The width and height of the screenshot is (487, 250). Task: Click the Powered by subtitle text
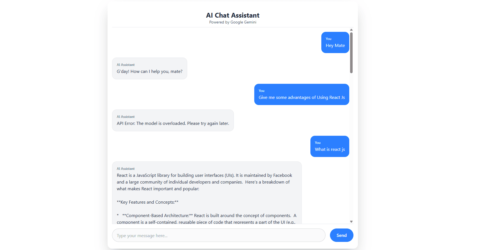(232, 22)
